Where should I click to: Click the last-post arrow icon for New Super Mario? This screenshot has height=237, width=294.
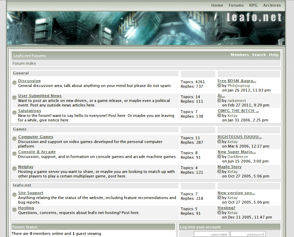[219, 157]
